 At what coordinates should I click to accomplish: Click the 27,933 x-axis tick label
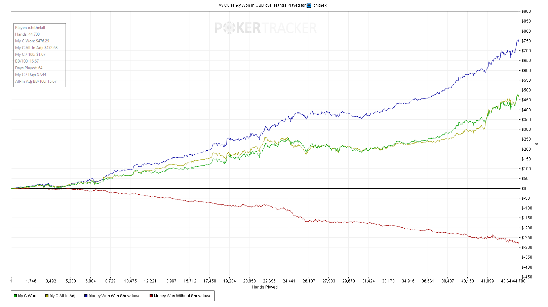(329, 281)
